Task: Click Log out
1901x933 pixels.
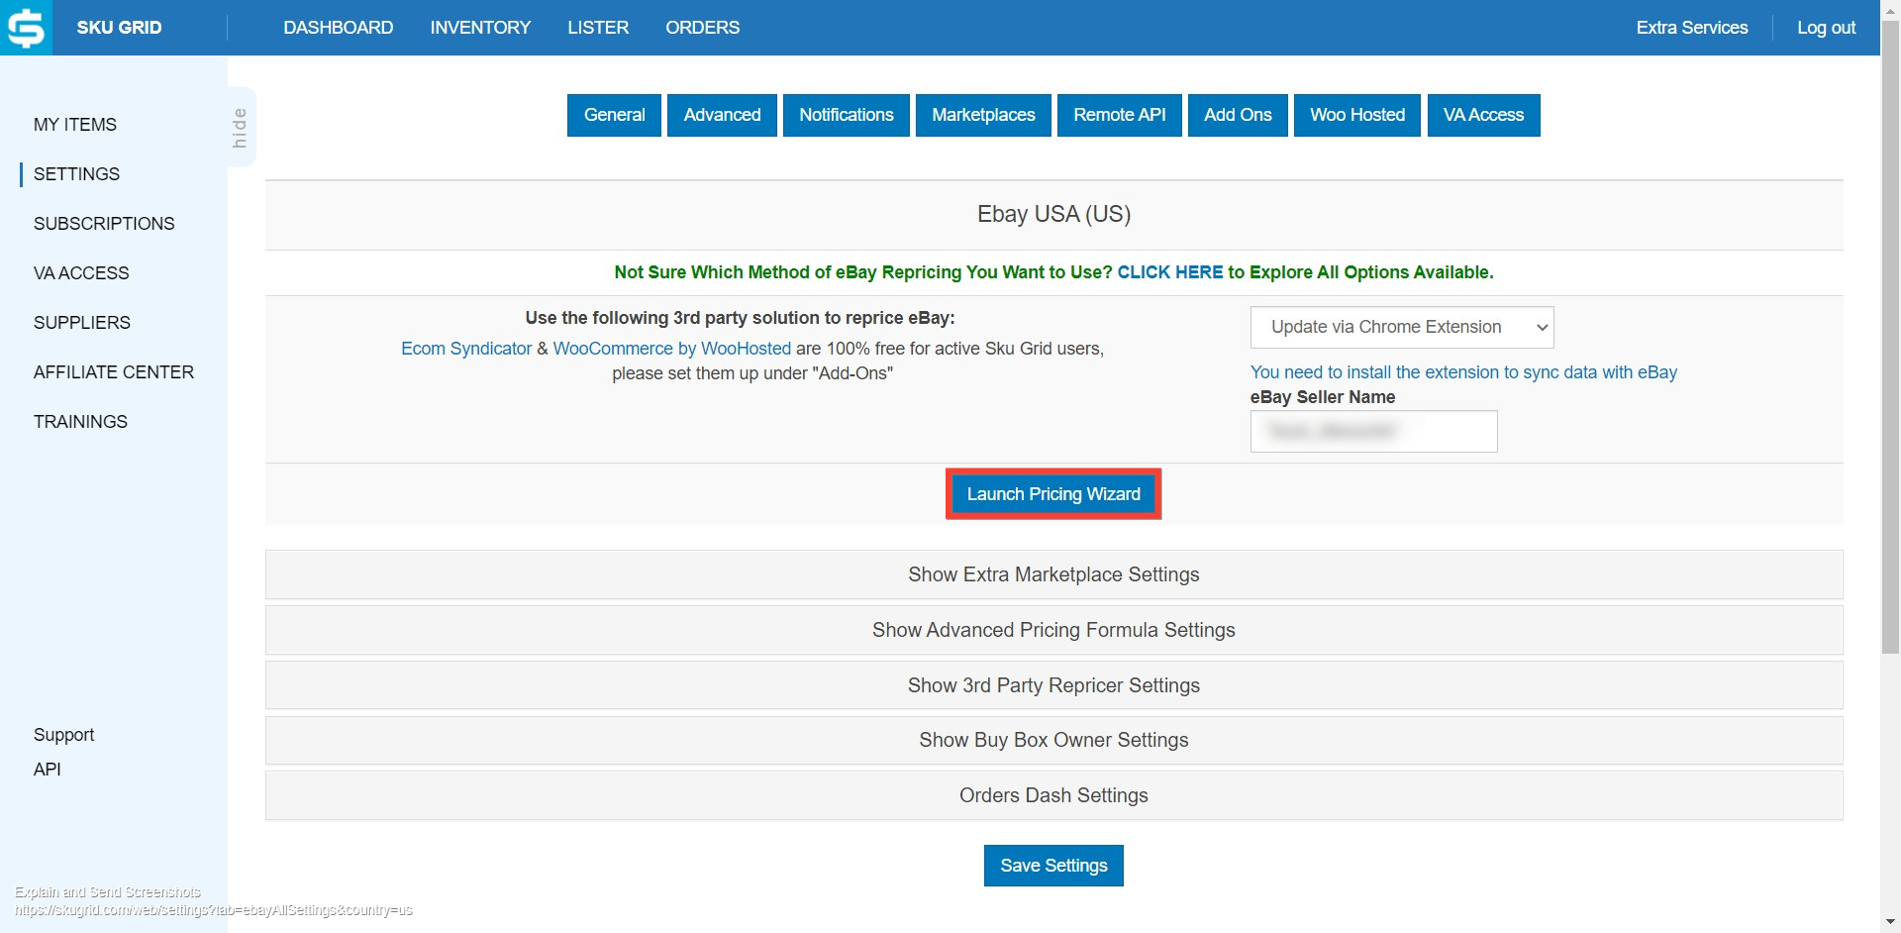Action: pos(1826,28)
